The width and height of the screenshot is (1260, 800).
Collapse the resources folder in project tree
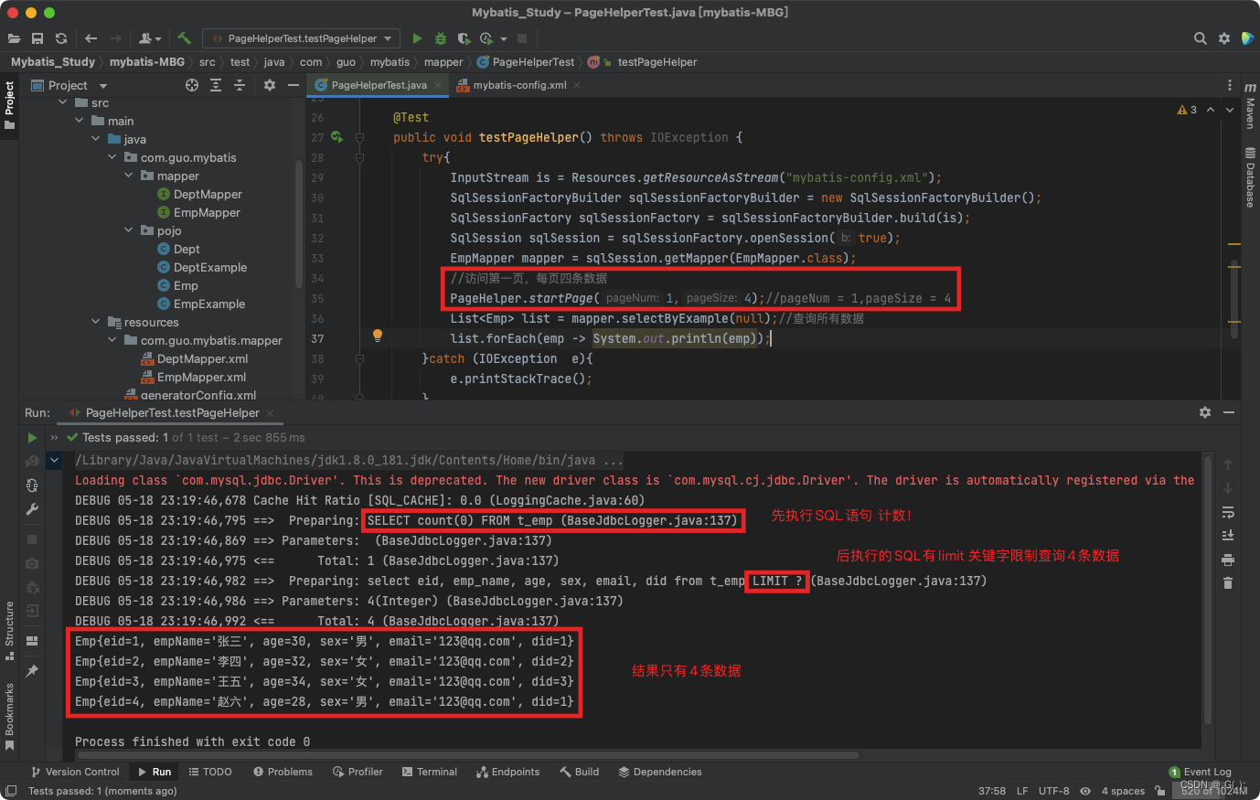(x=96, y=322)
